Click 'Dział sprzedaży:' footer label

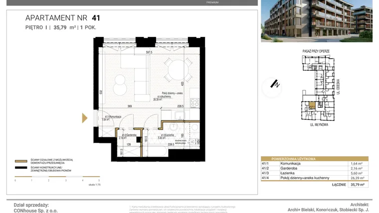[31, 205]
